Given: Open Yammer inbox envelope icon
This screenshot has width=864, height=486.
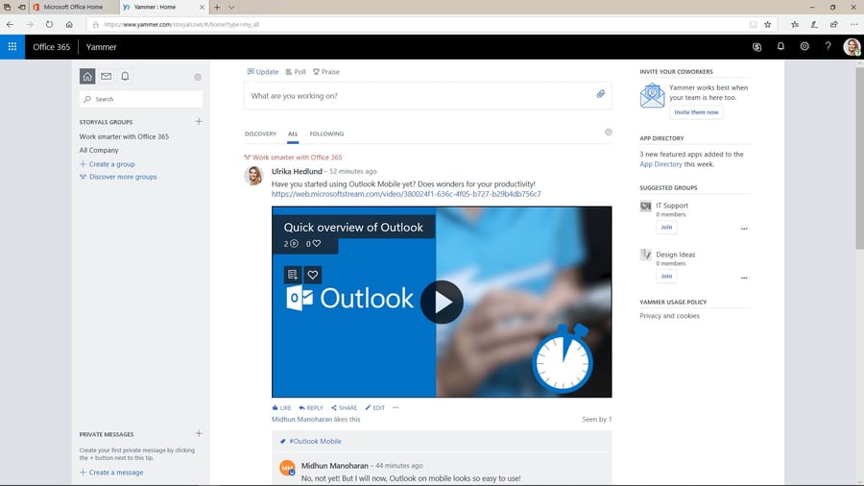Looking at the screenshot, I should (106, 76).
